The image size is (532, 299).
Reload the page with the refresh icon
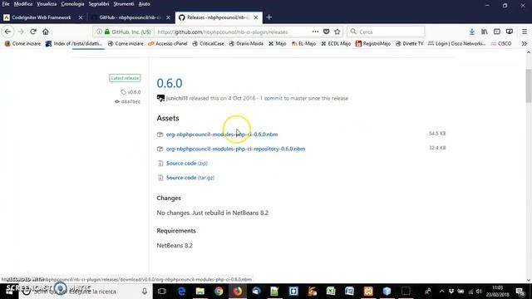[33, 32]
